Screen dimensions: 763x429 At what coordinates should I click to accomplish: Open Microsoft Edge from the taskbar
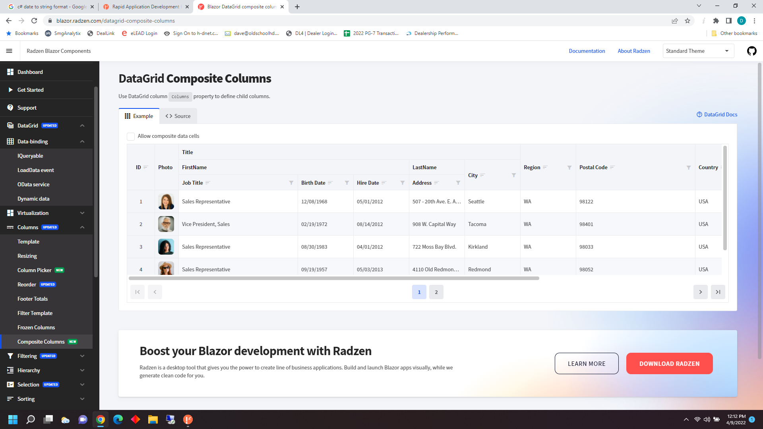point(118,419)
